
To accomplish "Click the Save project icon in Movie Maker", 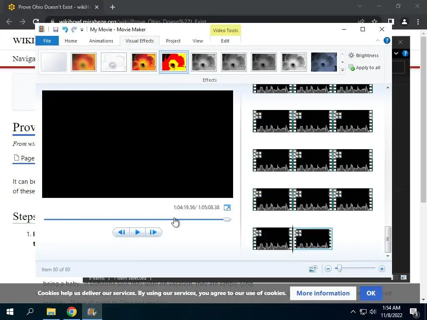I will tap(55, 30).
